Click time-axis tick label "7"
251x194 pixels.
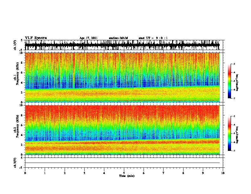tap(164, 173)
